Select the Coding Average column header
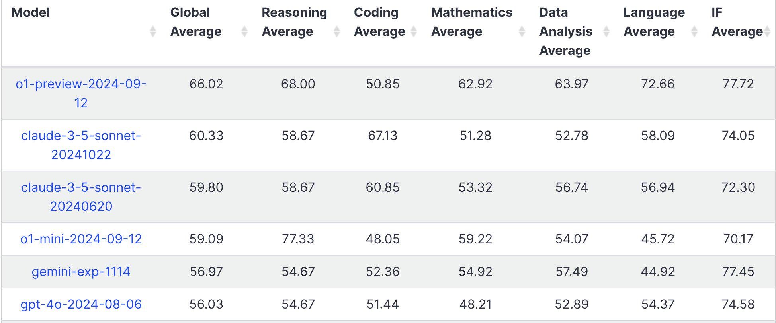 (379, 22)
